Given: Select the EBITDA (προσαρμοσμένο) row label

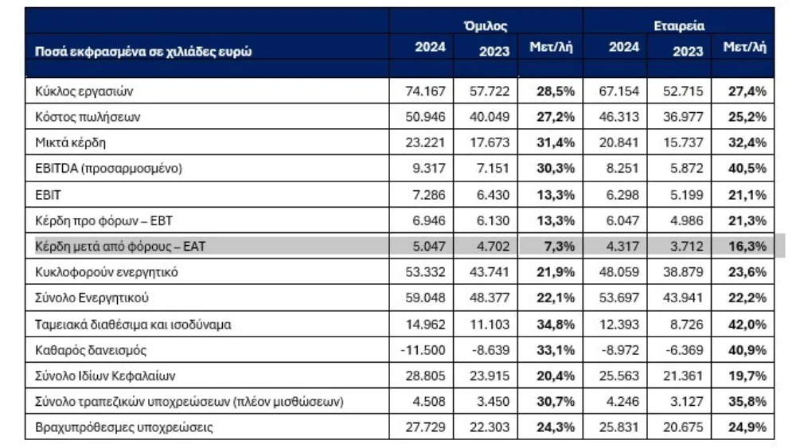Looking at the screenshot, I should (108, 169).
